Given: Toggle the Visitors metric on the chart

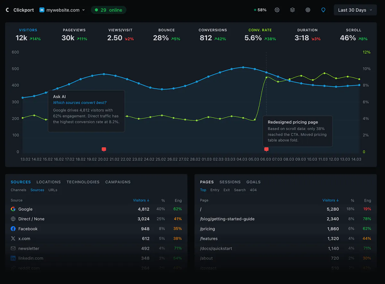Looking at the screenshot, I should point(28,35).
